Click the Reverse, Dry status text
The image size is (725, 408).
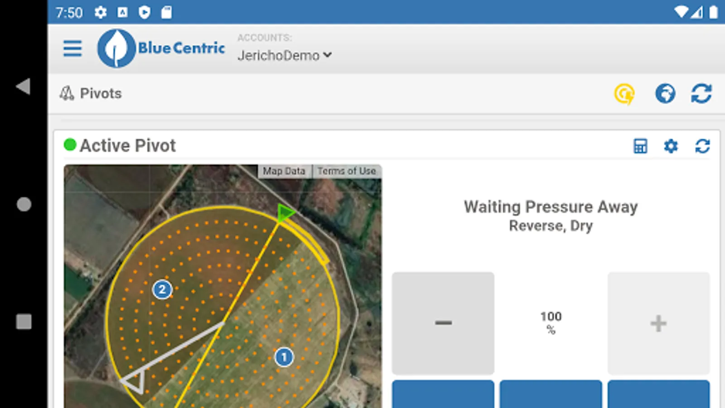(551, 226)
